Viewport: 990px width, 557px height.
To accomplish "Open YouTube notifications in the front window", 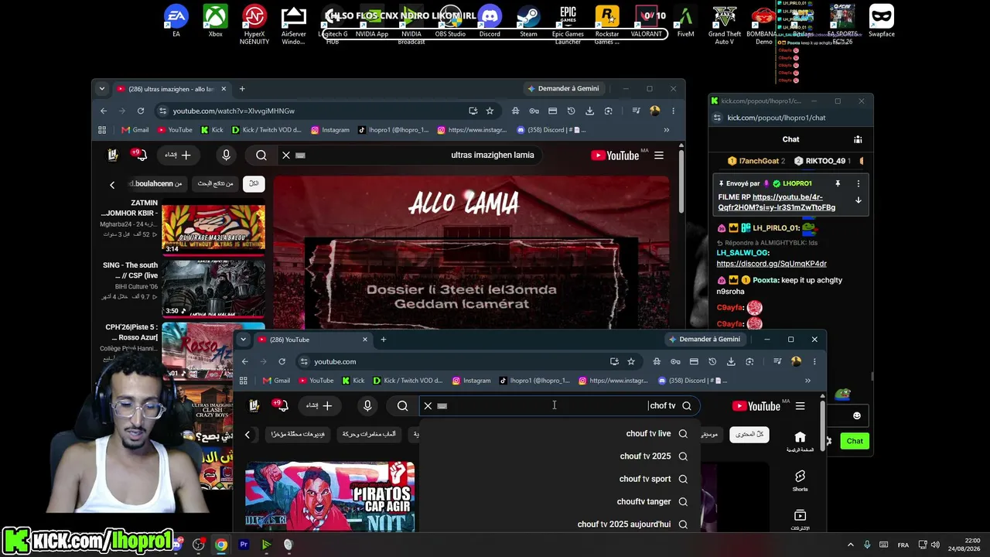I will coord(280,405).
